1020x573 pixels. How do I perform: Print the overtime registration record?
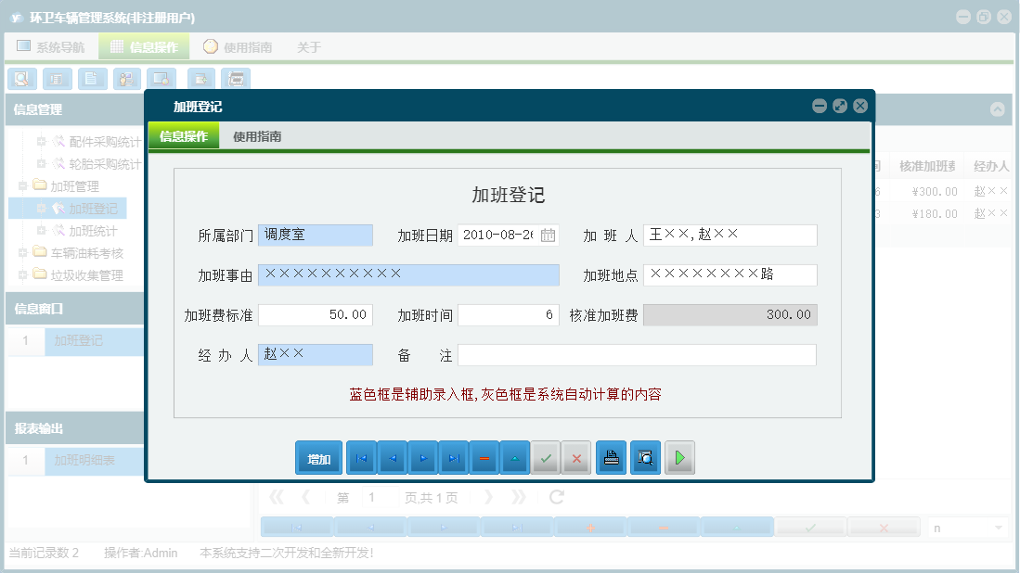(x=611, y=457)
